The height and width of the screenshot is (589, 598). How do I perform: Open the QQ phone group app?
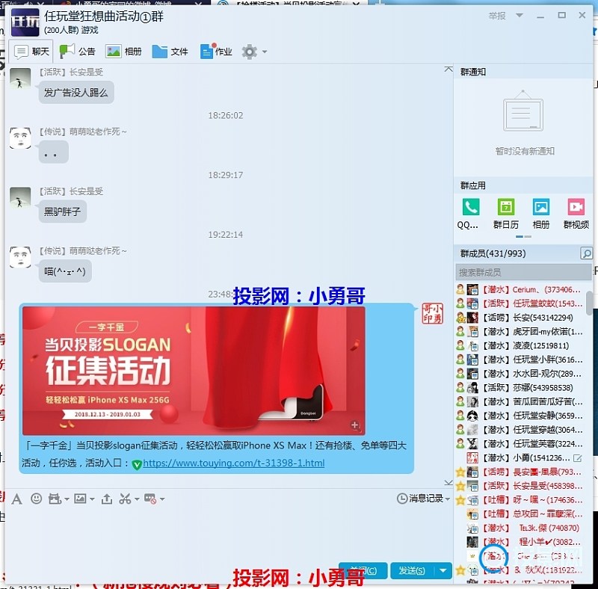tap(470, 207)
